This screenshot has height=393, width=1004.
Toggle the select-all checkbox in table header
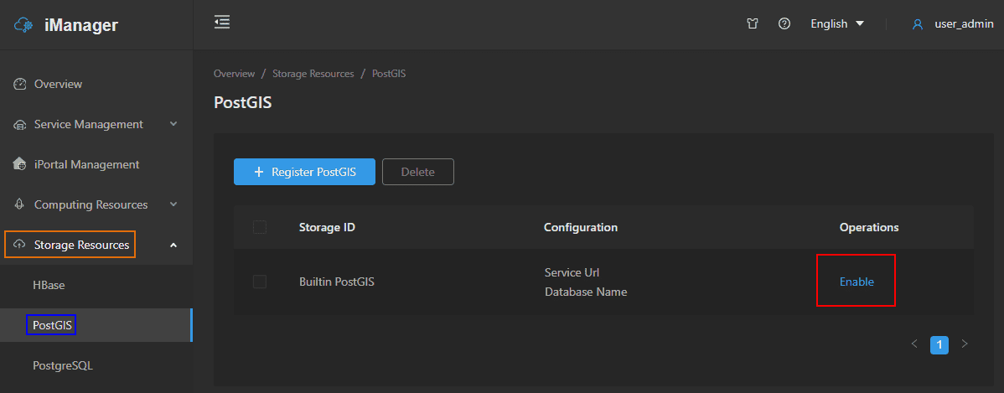tap(260, 227)
